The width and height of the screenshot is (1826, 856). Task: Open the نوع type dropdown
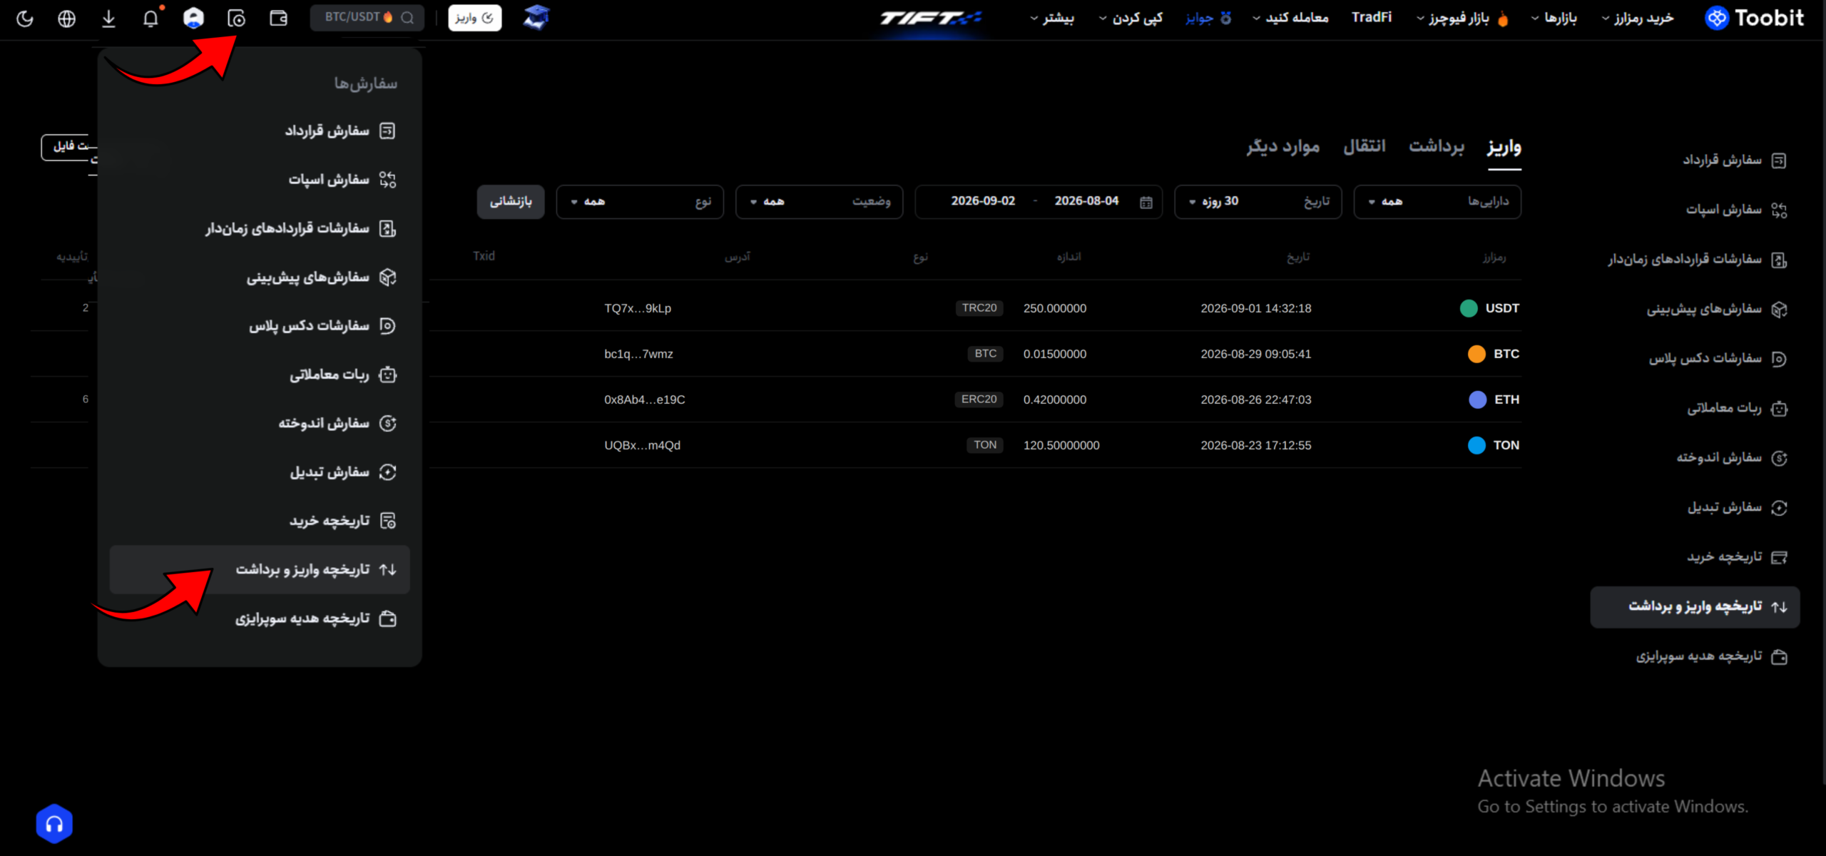coord(640,202)
